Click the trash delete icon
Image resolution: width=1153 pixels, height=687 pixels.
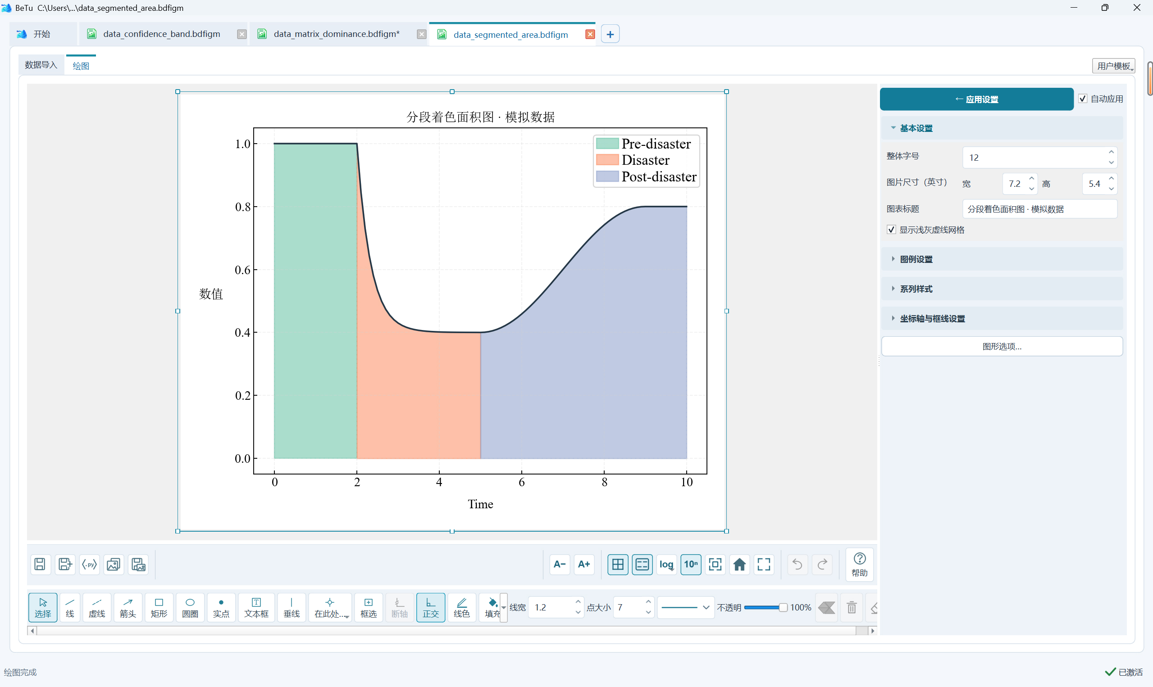852,607
